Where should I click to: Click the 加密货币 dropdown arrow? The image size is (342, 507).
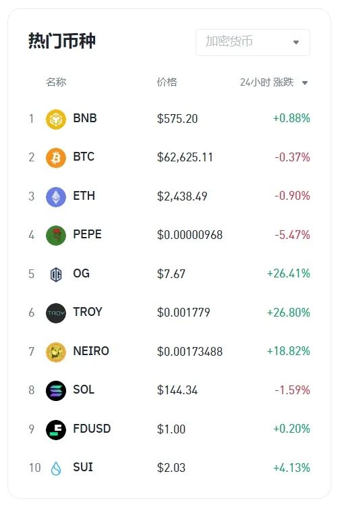coord(296,43)
